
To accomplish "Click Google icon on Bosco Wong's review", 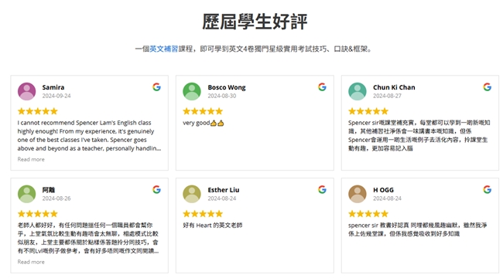I will click(x=322, y=87).
